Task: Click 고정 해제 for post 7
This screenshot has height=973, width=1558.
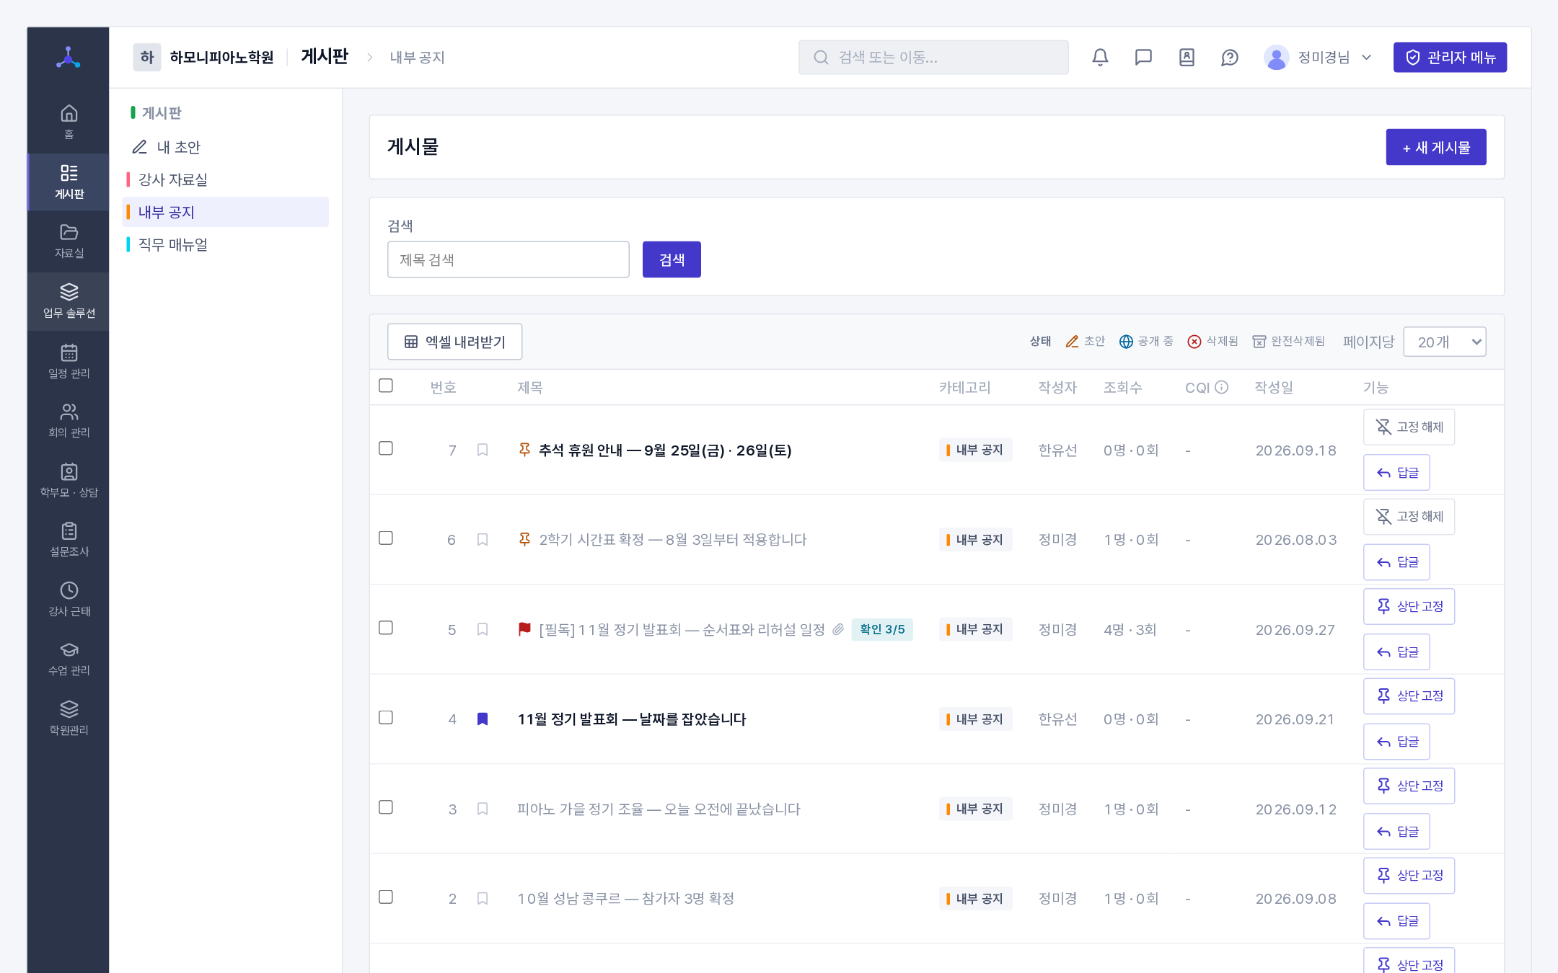Action: point(1409,427)
